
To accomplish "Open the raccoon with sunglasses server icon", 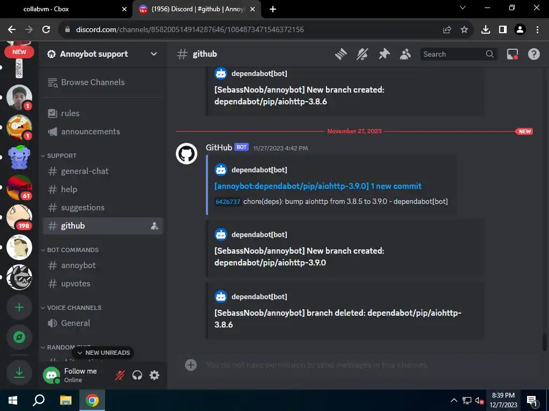I will (x=19, y=278).
